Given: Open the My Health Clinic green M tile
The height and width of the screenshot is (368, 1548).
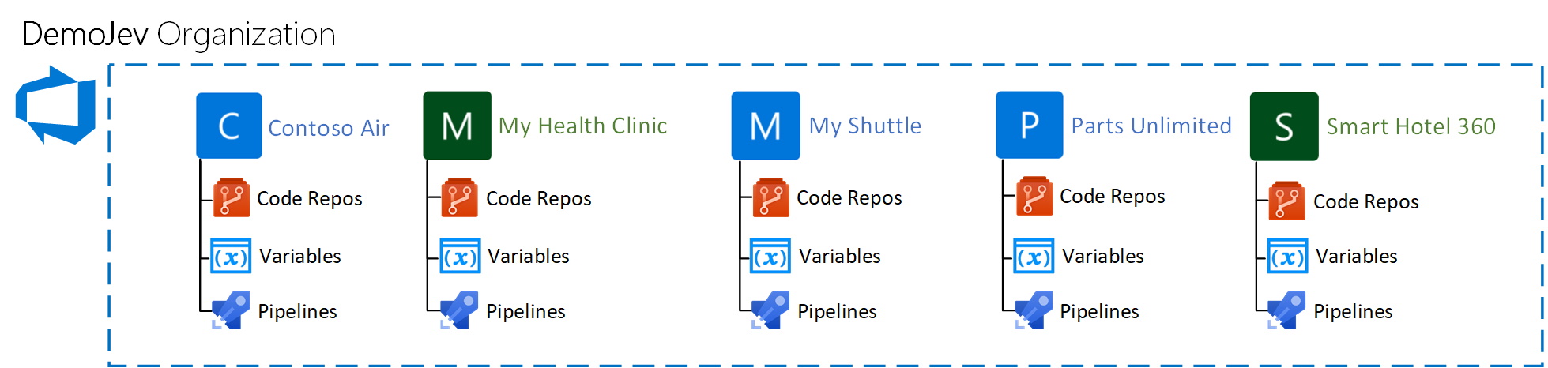Looking at the screenshot, I should 458,126.
